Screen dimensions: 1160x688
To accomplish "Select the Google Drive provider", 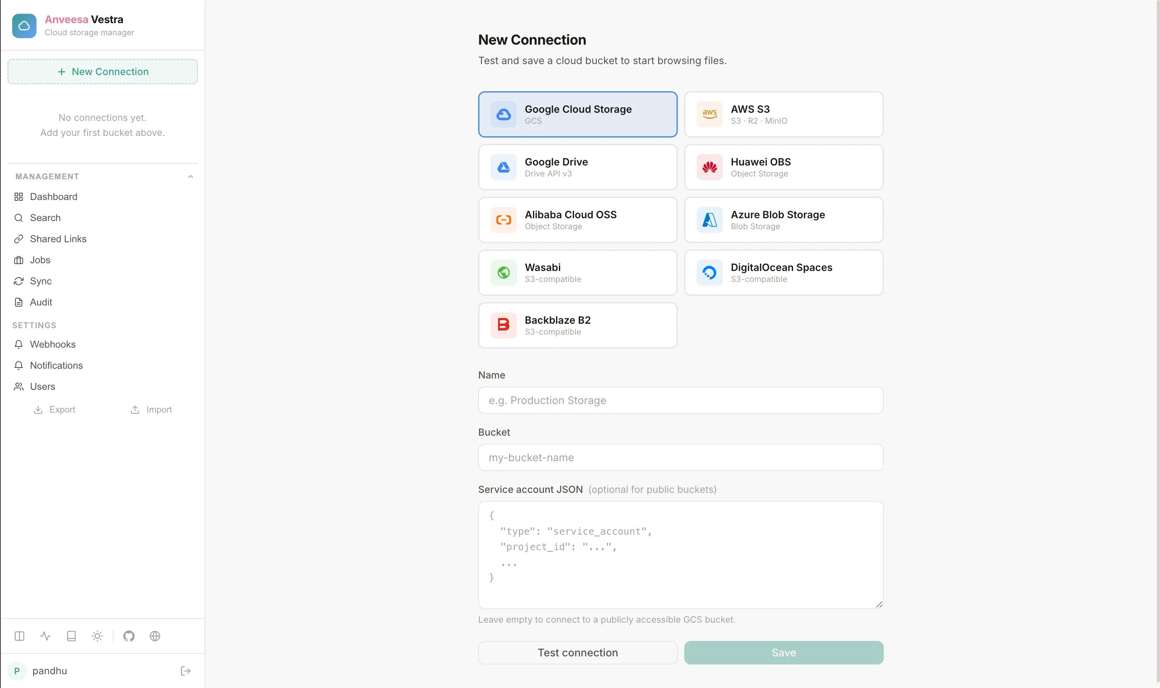I will point(578,167).
